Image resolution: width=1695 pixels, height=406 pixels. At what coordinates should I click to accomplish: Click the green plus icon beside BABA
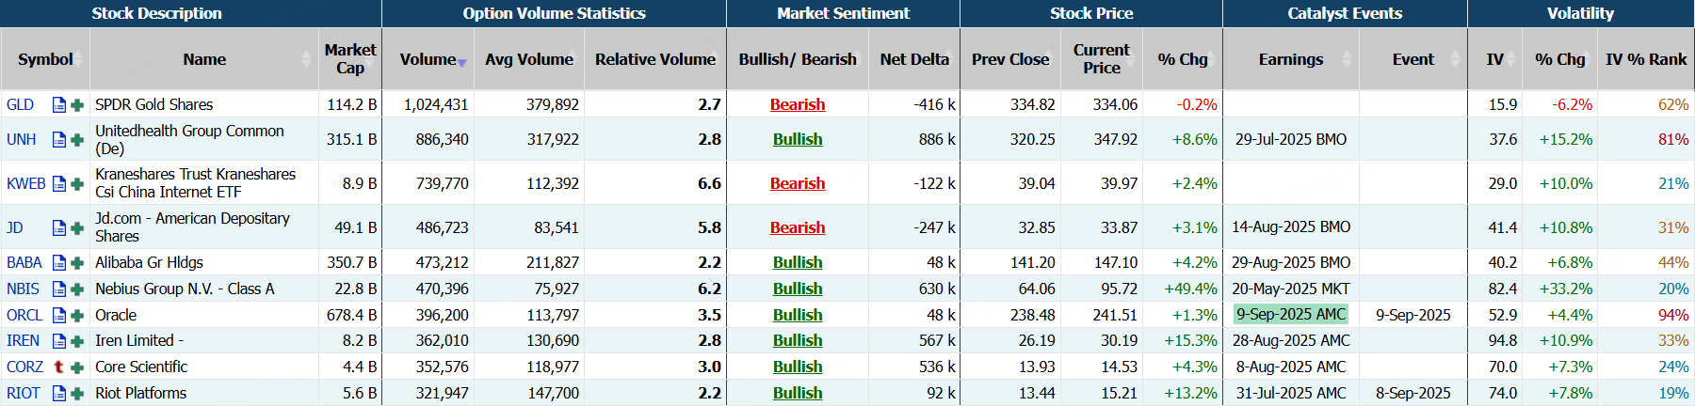(x=77, y=263)
